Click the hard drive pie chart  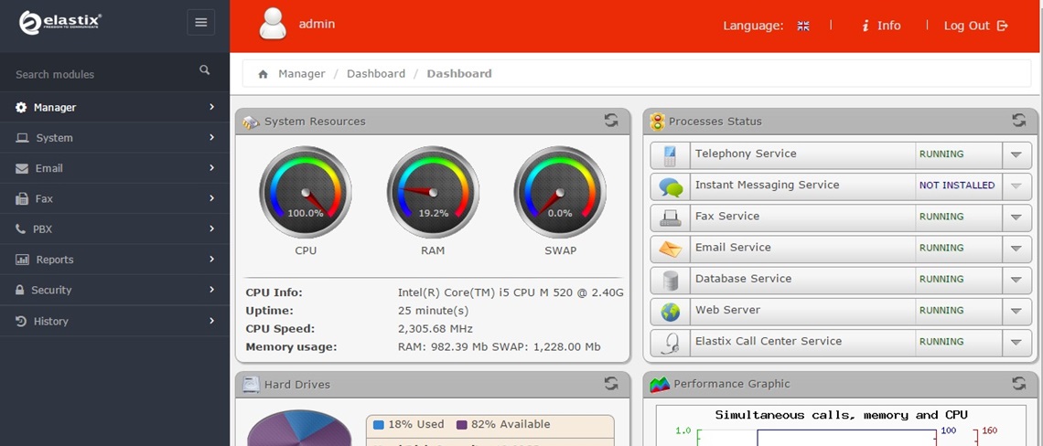coord(299,428)
